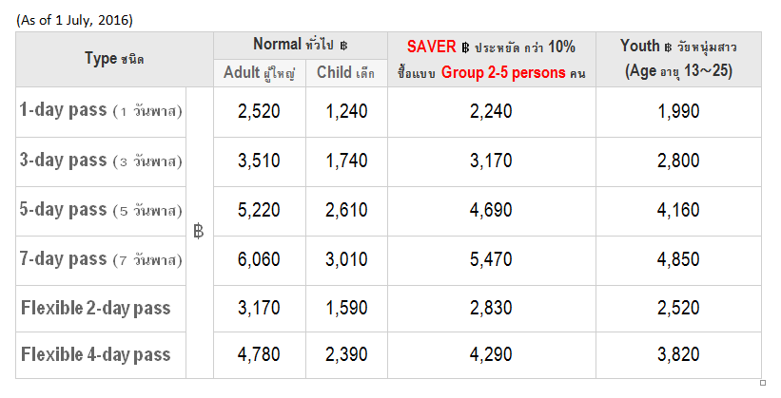Click the 3-day pass child price 1,740
This screenshot has width=781, height=398.
point(346,161)
